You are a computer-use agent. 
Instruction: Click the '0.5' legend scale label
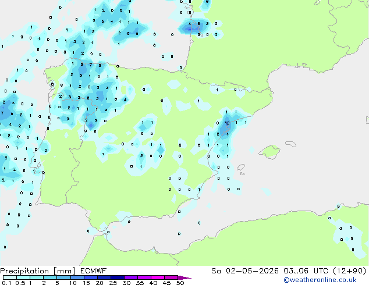pos(20,283)
